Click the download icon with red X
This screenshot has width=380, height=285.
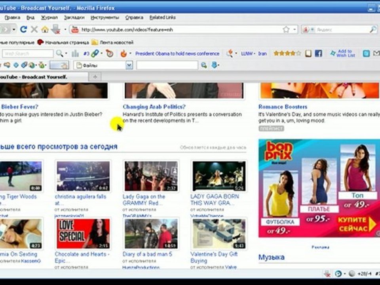point(56,30)
